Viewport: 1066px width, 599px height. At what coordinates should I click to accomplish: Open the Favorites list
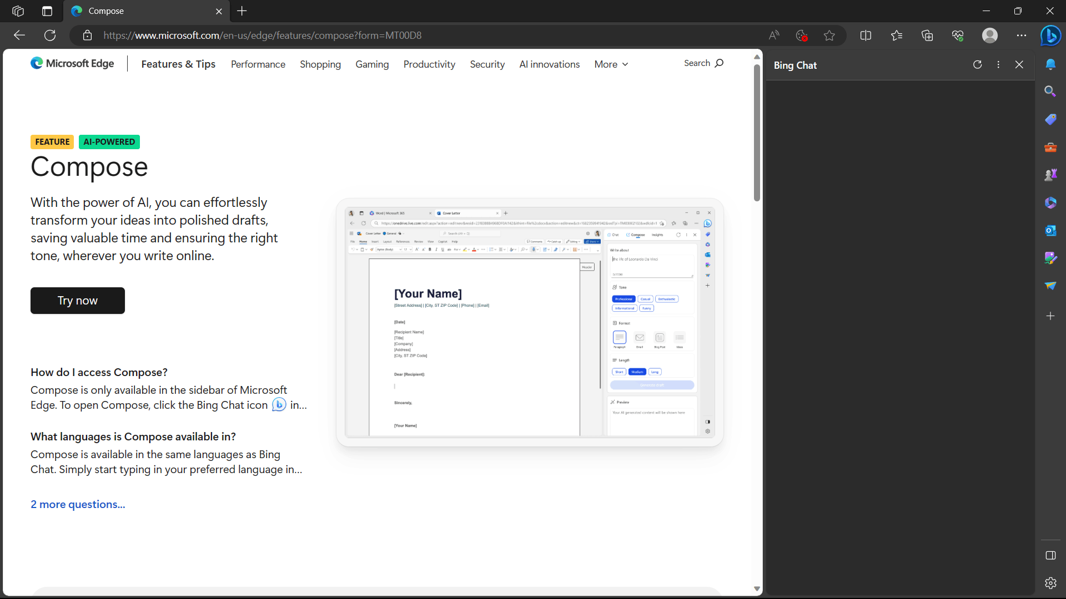coord(897,35)
